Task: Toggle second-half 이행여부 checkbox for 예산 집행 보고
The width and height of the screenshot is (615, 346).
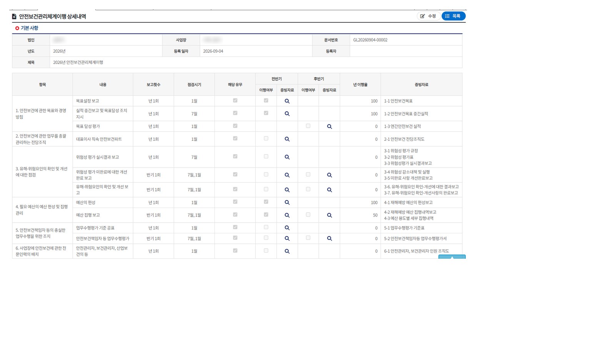Action: pyautogui.click(x=308, y=215)
